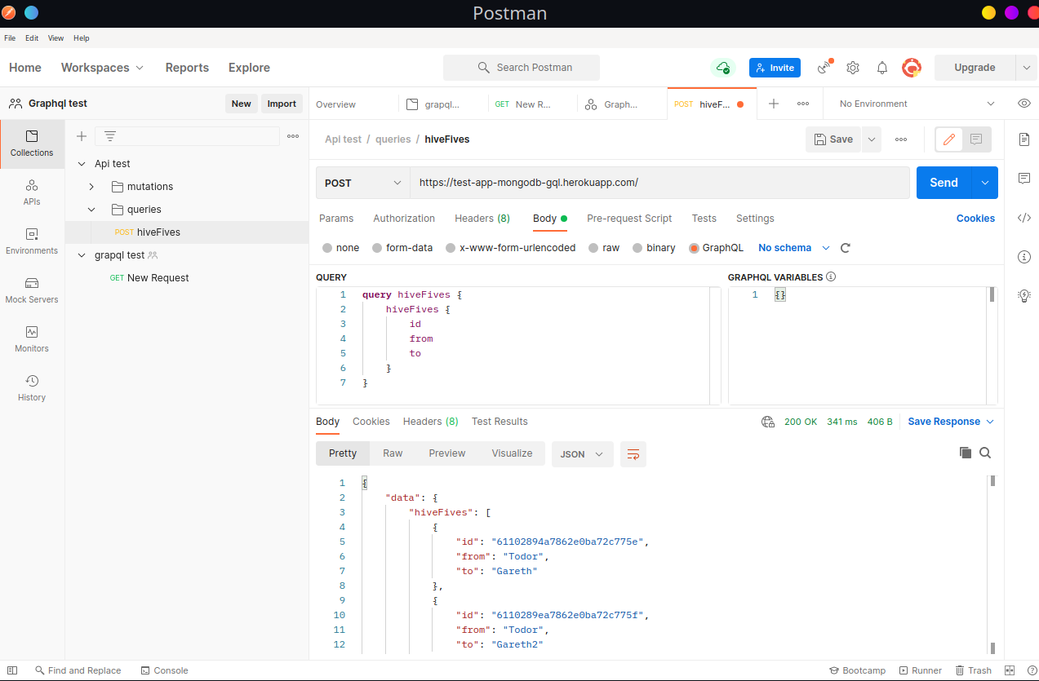Click the environment quick look eye icon
The width and height of the screenshot is (1039, 681).
(x=1024, y=104)
